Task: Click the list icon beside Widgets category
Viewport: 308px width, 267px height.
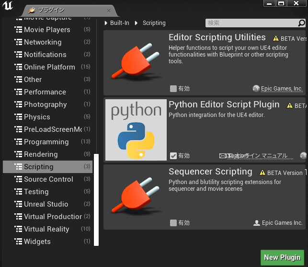Action: pyautogui.click(x=18, y=242)
